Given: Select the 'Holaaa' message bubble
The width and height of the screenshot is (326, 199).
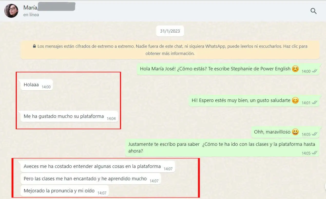Looking at the screenshot, I should tap(31, 85).
